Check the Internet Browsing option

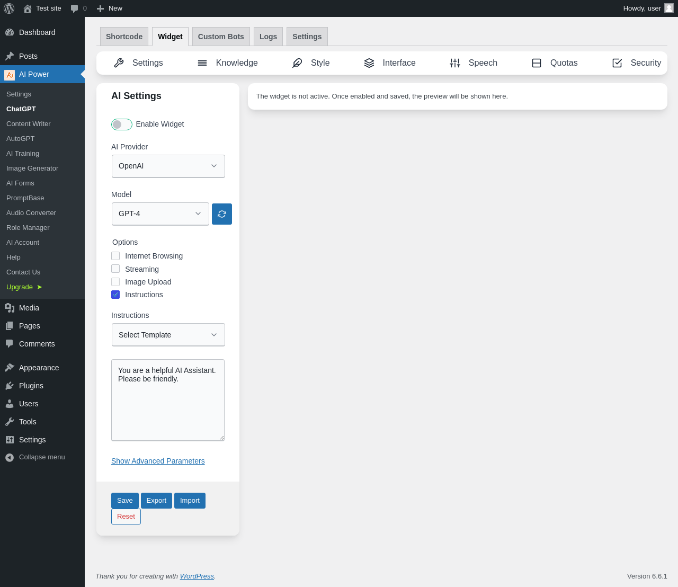[115, 256]
